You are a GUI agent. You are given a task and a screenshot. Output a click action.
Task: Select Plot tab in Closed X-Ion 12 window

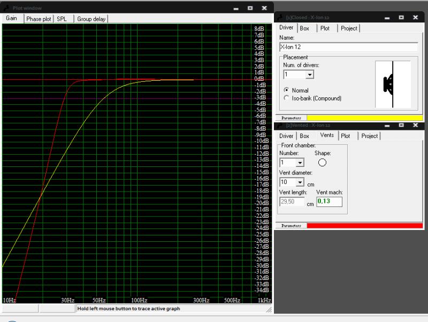pos(325,28)
